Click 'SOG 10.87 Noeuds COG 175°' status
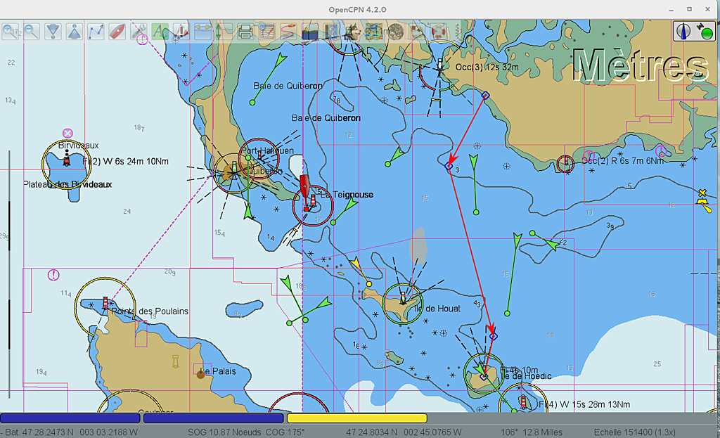Viewport: 720px width, 438px height. [x=246, y=432]
